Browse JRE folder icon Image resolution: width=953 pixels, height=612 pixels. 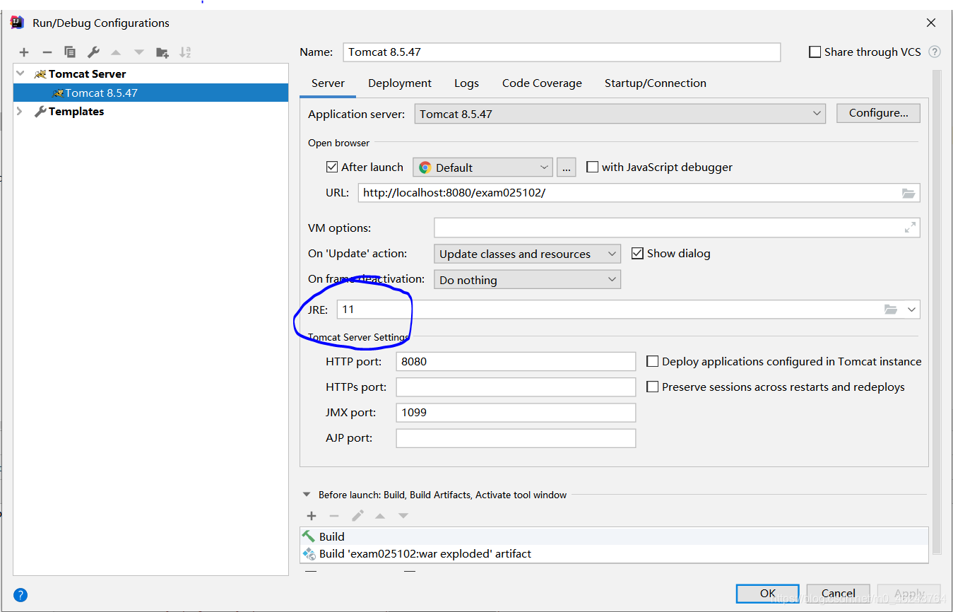click(x=891, y=310)
